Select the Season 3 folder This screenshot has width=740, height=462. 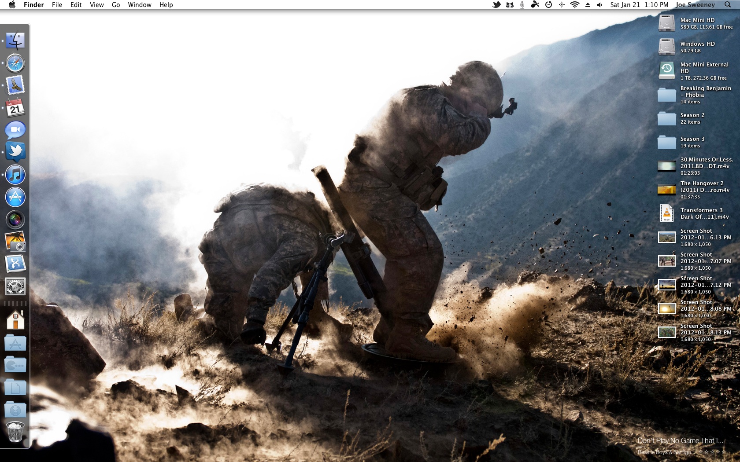[x=666, y=142]
